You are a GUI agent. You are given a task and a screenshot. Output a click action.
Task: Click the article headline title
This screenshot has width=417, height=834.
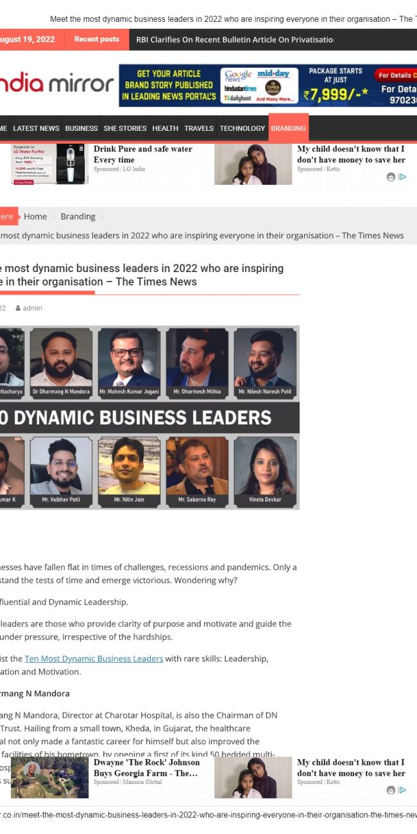pos(142,275)
